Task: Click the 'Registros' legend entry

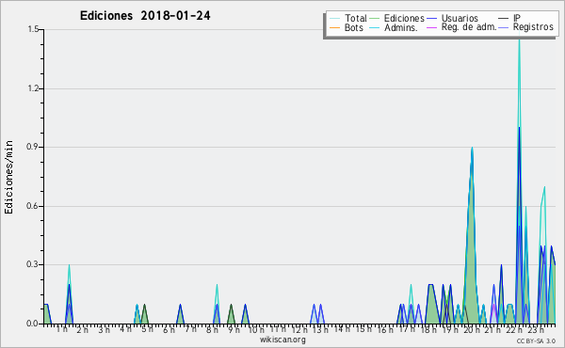Action: click(x=533, y=27)
